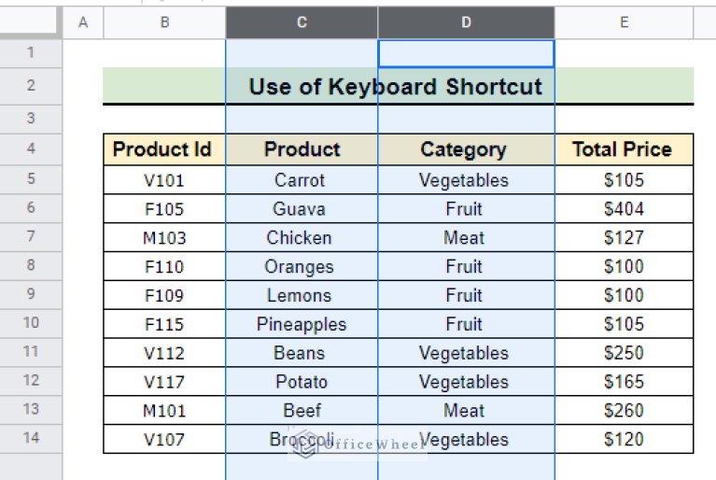
Task: Click row 14 header
Action: pos(31,439)
